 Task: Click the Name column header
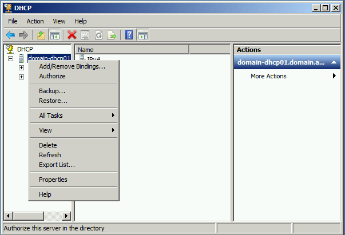(x=132, y=50)
